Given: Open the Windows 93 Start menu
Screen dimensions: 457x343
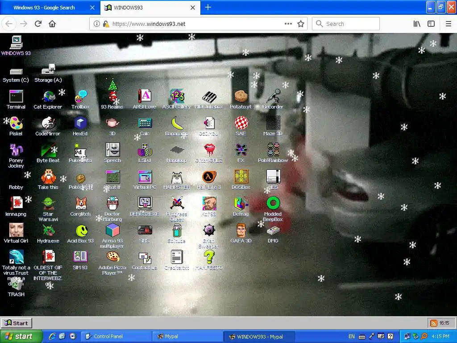Looking at the screenshot, I should coord(17,323).
